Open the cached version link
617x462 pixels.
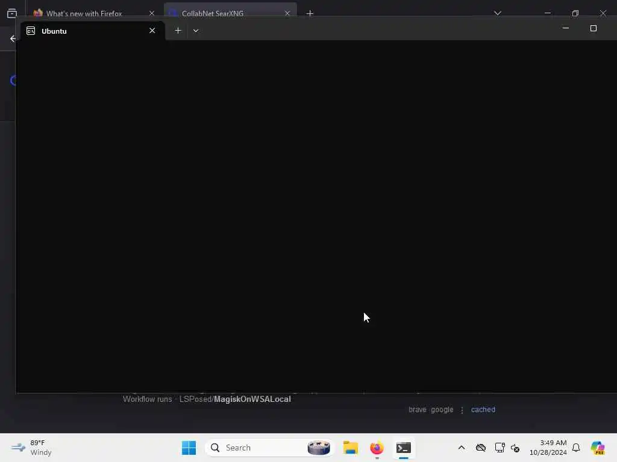(x=483, y=409)
